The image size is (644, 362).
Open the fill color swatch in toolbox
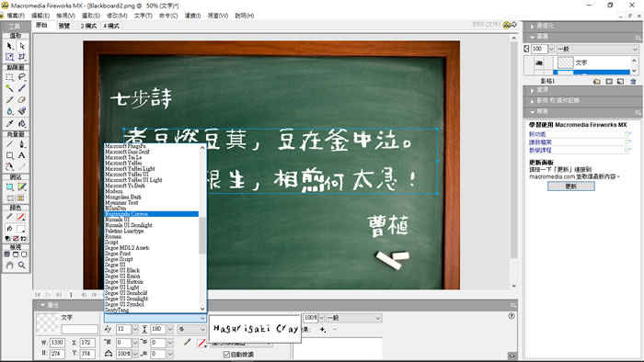20,229
